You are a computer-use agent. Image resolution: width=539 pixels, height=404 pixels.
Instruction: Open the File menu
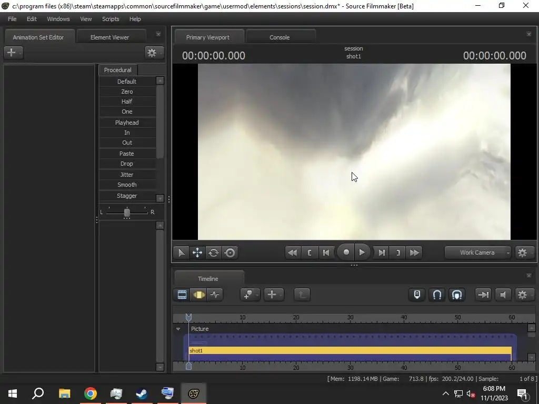click(x=12, y=19)
